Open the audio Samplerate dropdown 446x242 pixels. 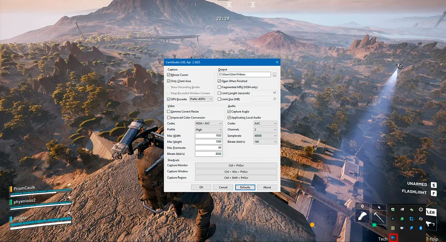pos(265,135)
